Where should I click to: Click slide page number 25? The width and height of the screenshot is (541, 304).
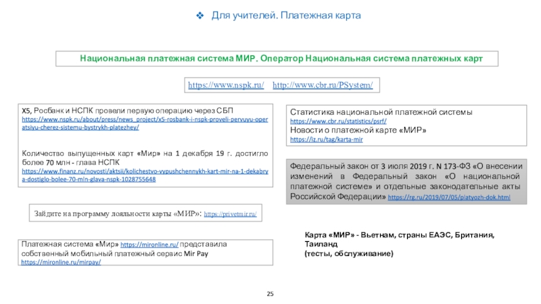point(270,294)
